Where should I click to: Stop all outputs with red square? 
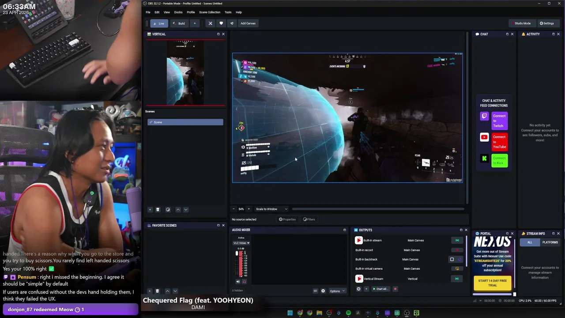point(395,289)
